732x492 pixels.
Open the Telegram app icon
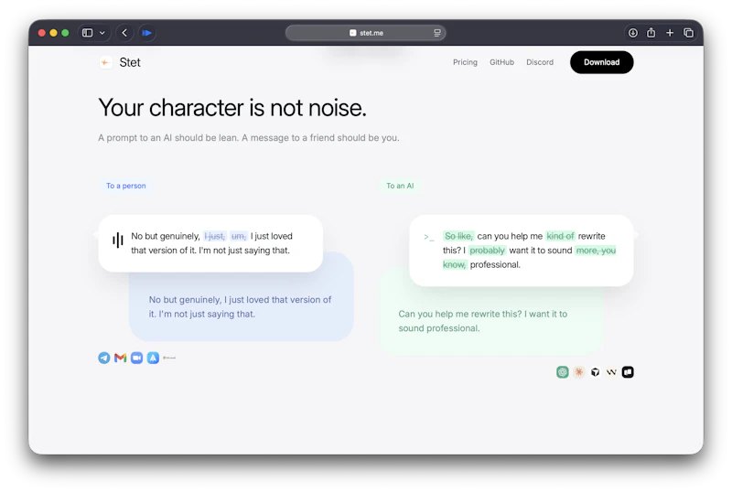[x=104, y=358]
